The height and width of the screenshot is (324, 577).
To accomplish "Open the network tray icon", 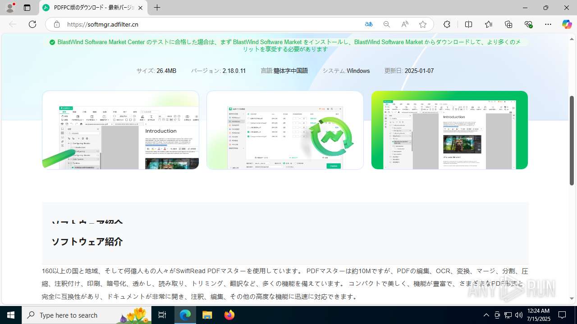I will 508,315.
